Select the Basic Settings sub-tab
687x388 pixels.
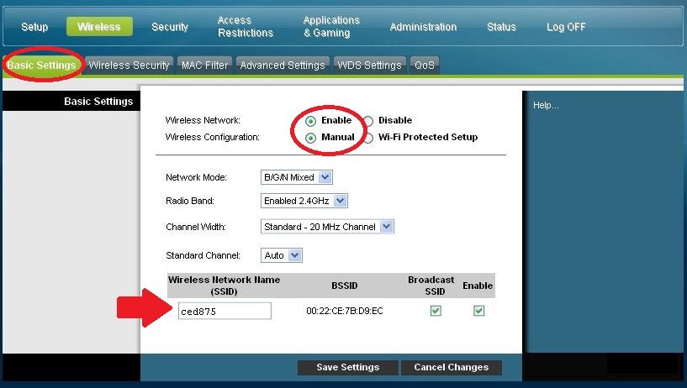click(41, 66)
